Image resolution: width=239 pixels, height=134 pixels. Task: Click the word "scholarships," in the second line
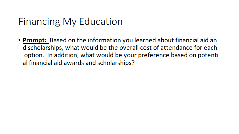(46, 48)
